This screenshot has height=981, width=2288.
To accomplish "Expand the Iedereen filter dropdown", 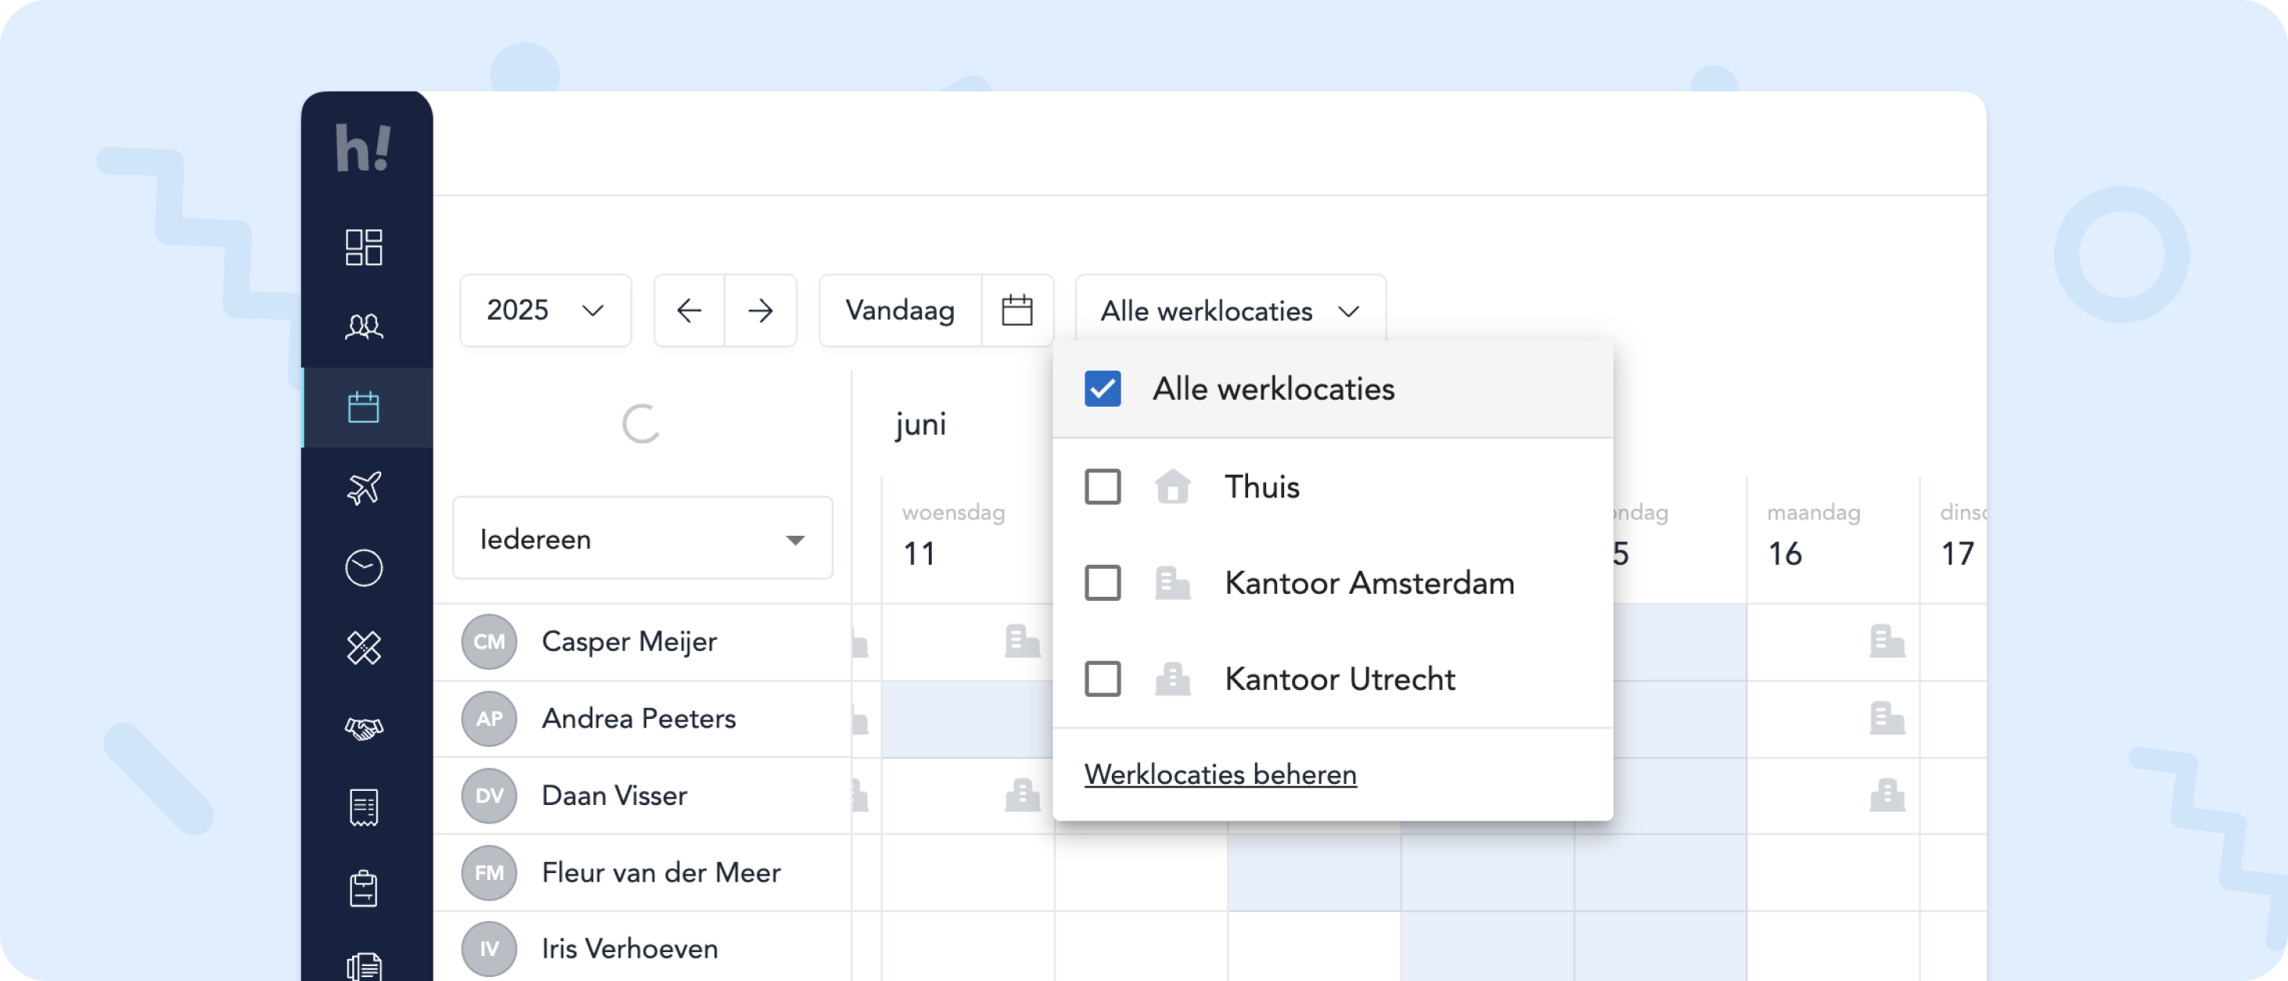I will point(642,539).
